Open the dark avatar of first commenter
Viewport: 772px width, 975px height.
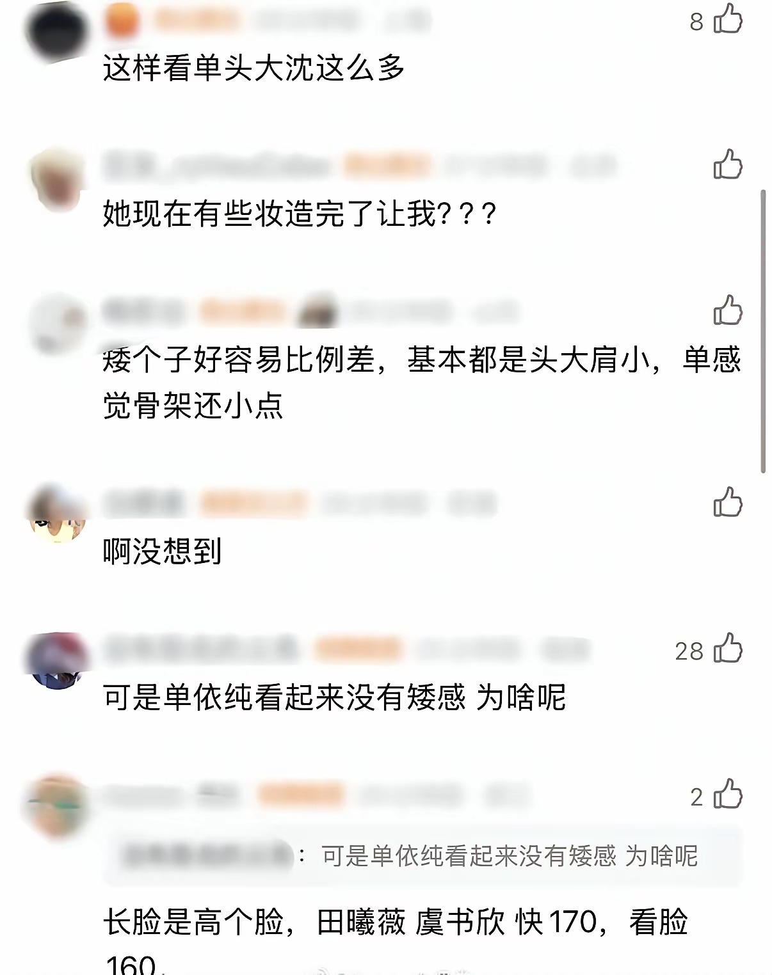(56, 31)
